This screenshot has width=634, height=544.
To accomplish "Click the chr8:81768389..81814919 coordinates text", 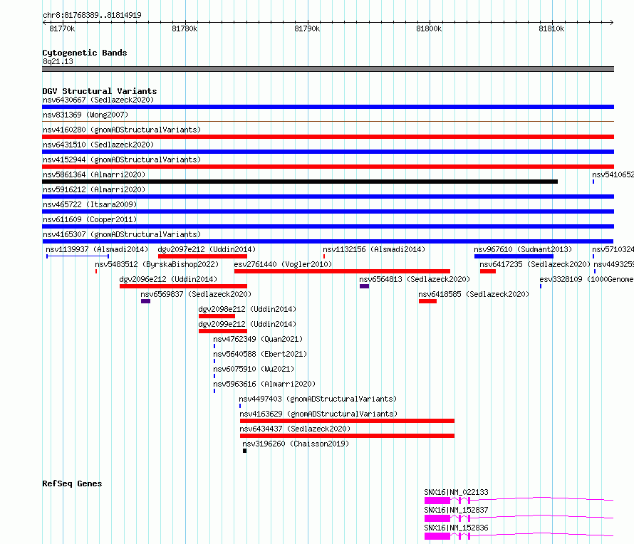I will (x=92, y=16).
